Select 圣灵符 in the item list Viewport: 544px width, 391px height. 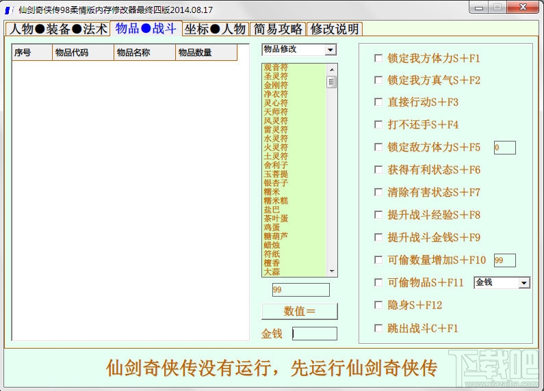(276, 77)
